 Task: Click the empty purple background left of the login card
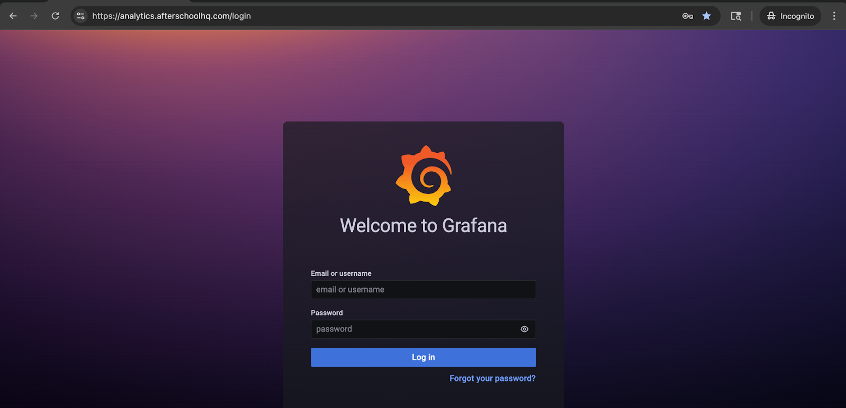(143, 238)
